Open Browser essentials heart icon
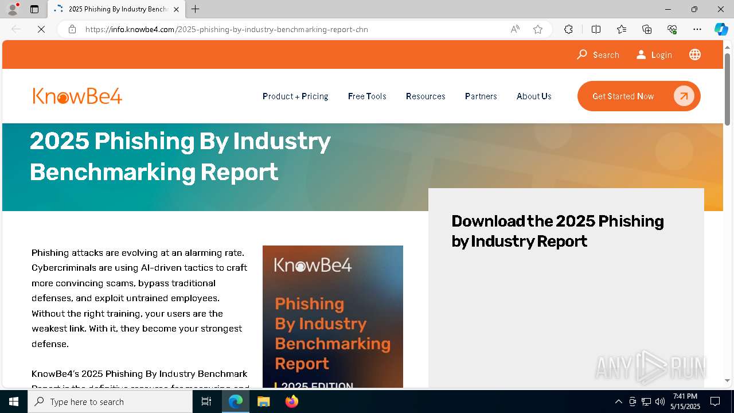This screenshot has width=734, height=413. coord(672,29)
